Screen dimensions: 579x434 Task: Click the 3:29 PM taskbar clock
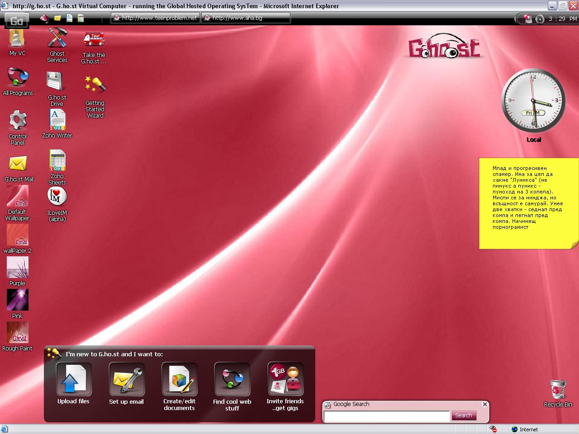563,19
